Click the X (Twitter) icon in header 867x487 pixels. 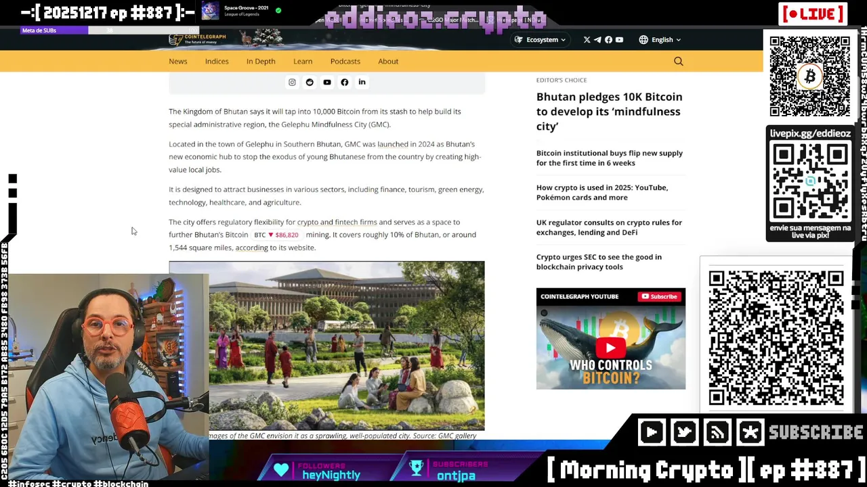587,40
